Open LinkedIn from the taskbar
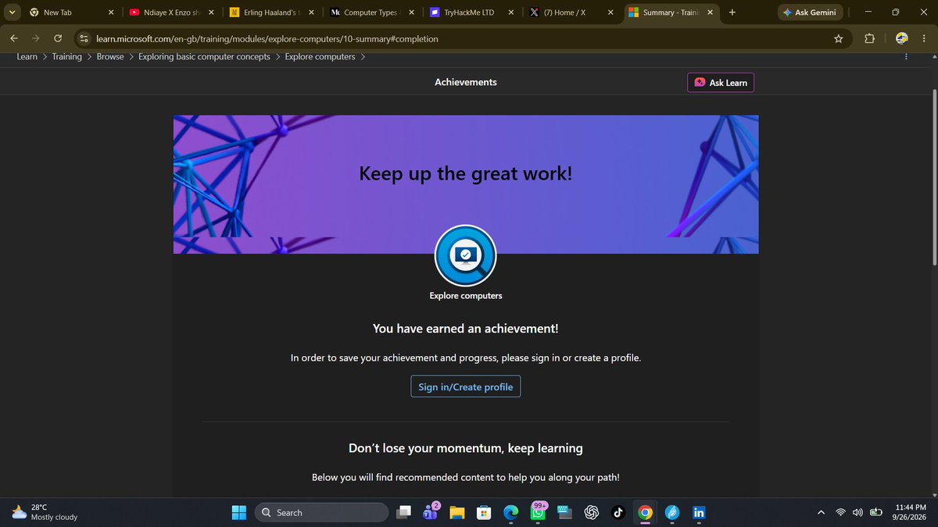The image size is (938, 527). tap(699, 512)
